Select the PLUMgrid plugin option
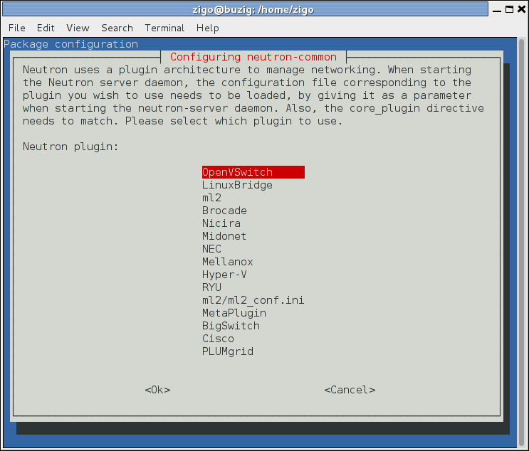This screenshot has width=529, height=451. coord(227,351)
